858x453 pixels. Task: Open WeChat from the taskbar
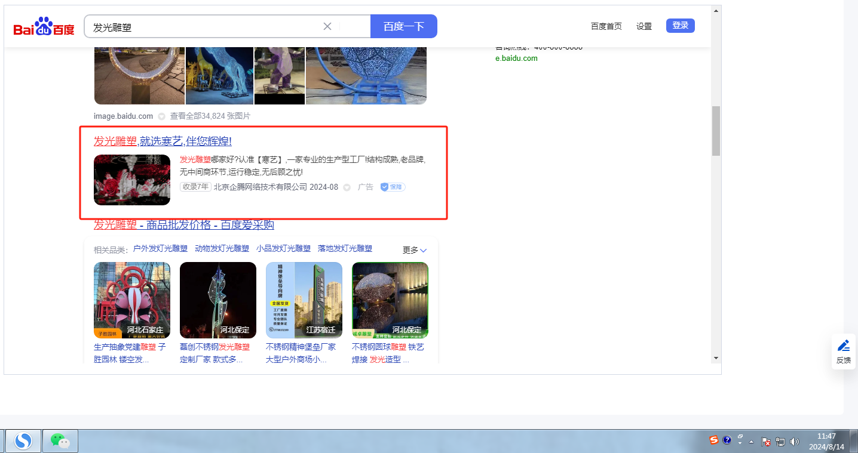[x=60, y=441]
